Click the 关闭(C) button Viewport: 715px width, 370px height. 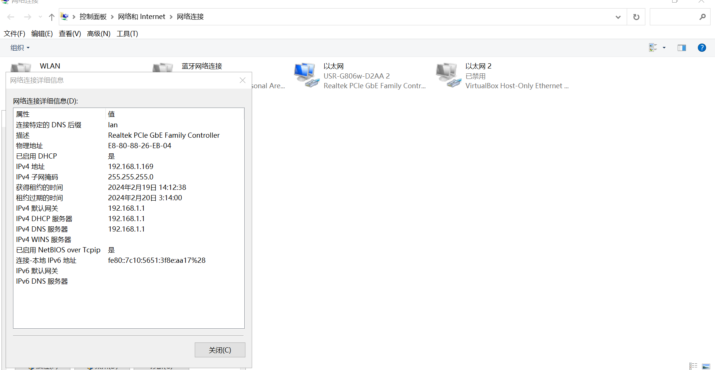point(220,350)
